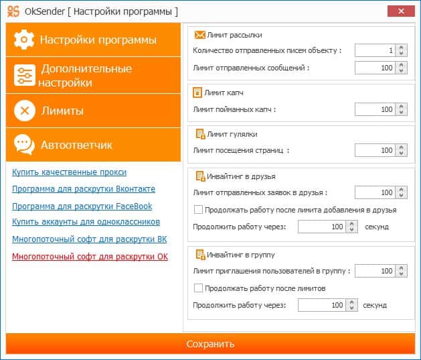Open the Лимиты section
This screenshot has height=360, width=421.
[93, 111]
